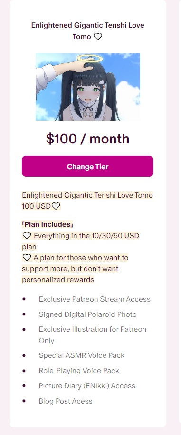Viewport: 181px width, 435px height.
Task: Click the bullet beside Exclusive Patreon Stream Access
Action: pos(24,299)
